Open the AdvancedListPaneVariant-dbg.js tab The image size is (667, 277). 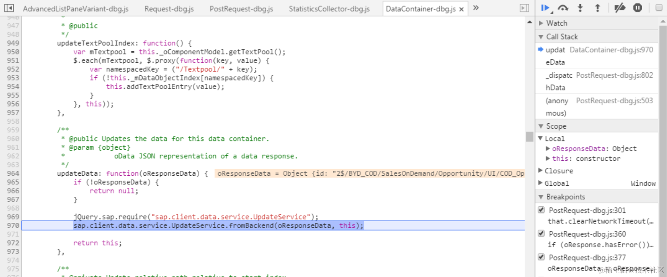76,9
